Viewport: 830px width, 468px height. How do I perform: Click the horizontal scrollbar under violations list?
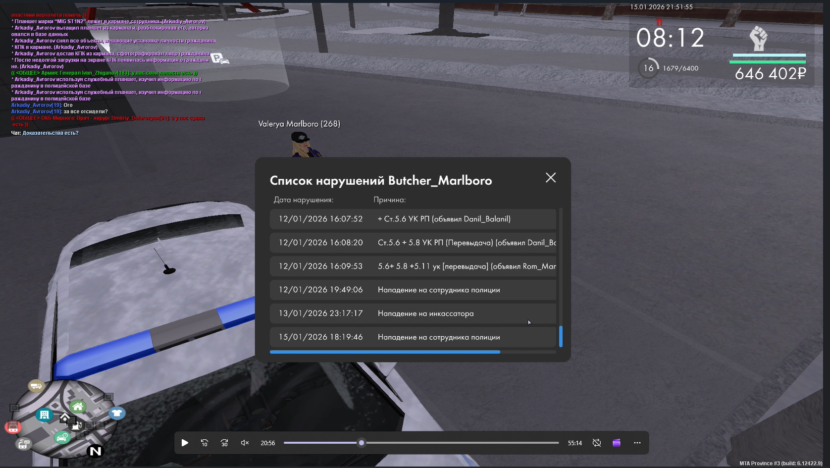pyautogui.click(x=385, y=352)
